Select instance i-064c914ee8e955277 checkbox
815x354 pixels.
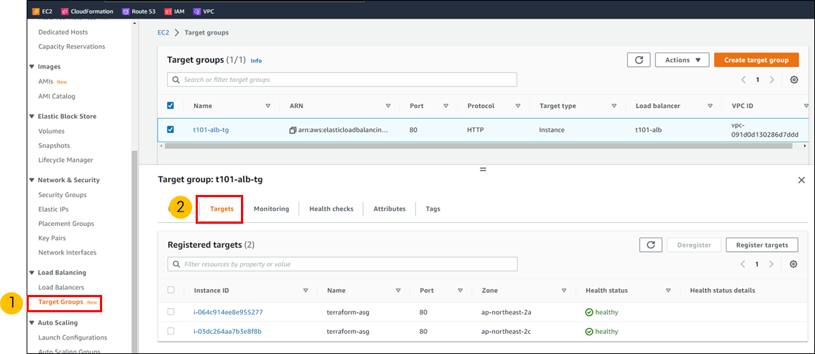[x=171, y=312]
